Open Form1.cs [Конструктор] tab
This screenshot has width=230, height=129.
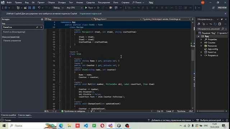click(x=14, y=32)
